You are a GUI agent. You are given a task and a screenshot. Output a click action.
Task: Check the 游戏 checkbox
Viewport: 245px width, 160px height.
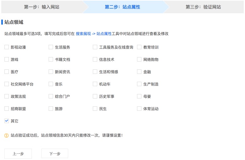coord(7,59)
